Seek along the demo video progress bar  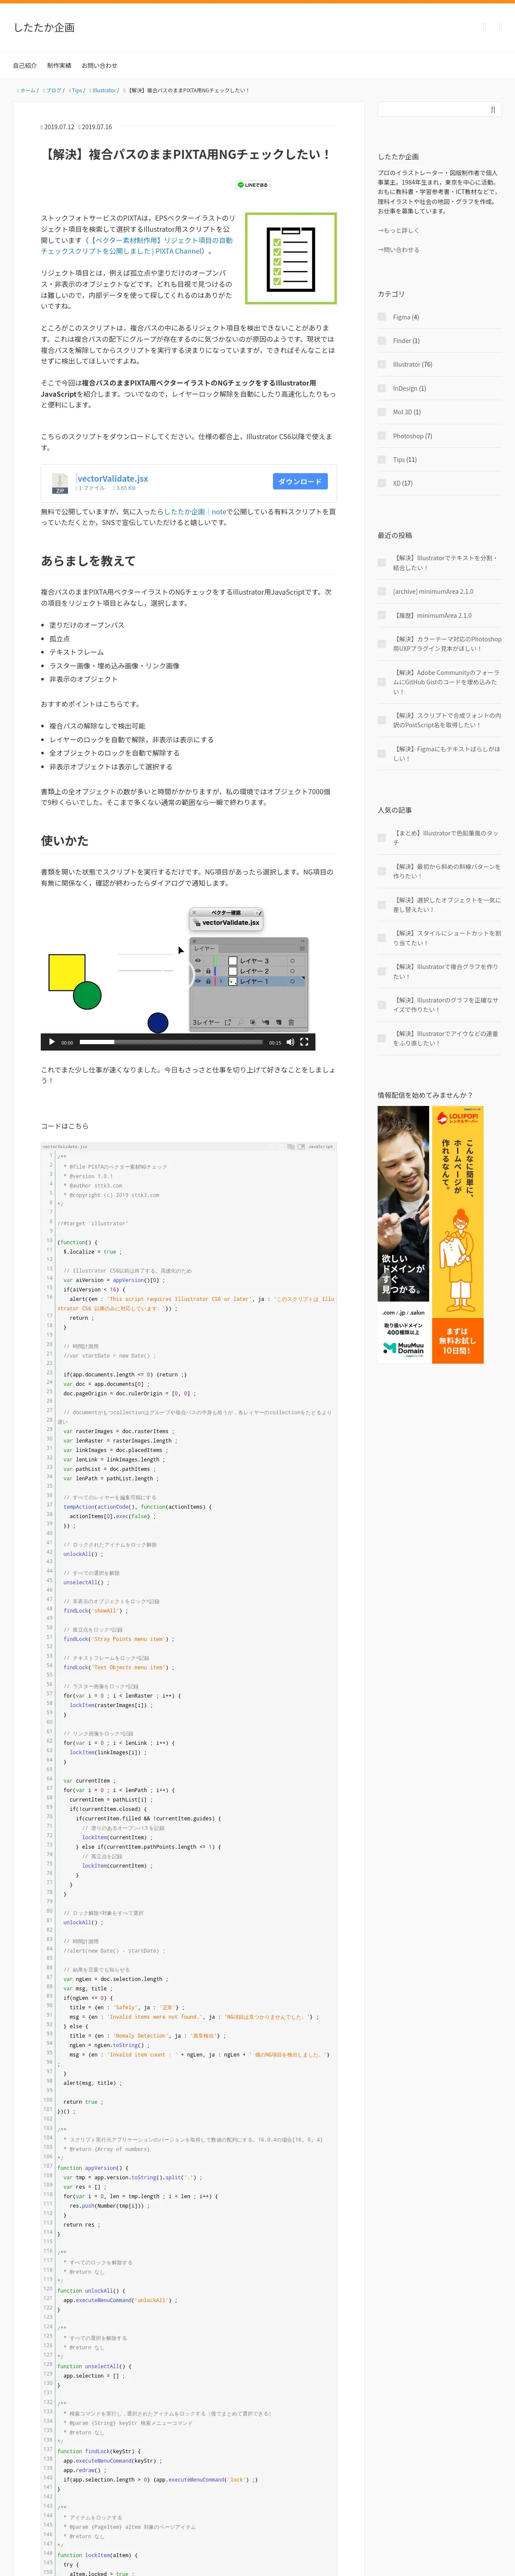[x=171, y=1042]
